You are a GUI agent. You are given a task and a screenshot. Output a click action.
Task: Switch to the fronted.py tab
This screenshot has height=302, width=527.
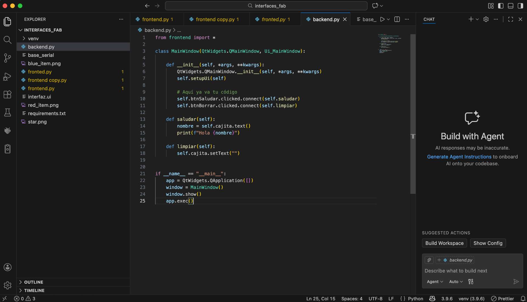tap(275, 19)
